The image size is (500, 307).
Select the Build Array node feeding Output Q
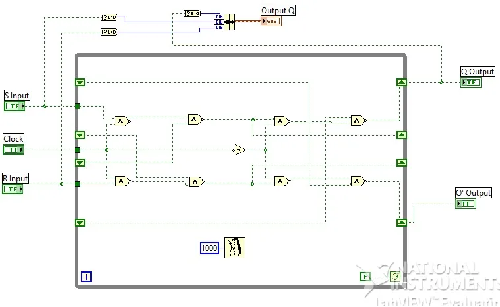point(224,22)
